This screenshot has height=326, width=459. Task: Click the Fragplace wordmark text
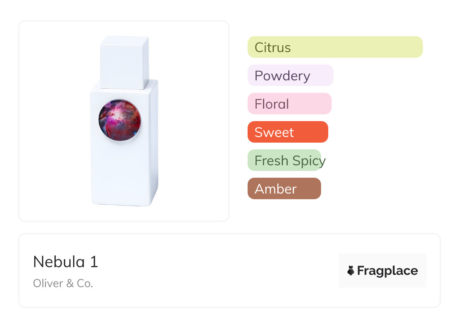[x=387, y=271]
